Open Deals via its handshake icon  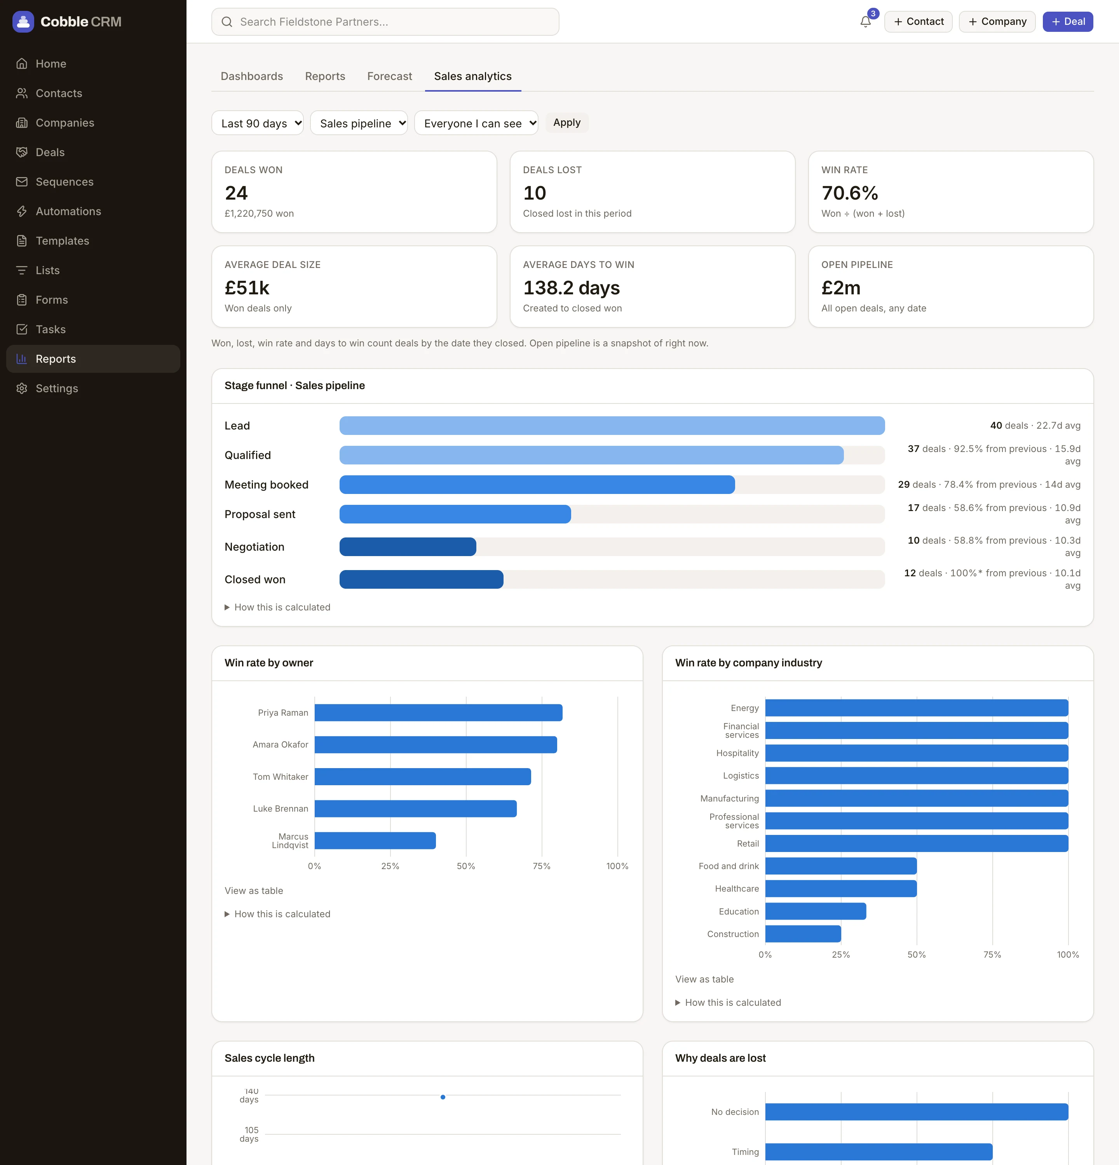(22, 152)
